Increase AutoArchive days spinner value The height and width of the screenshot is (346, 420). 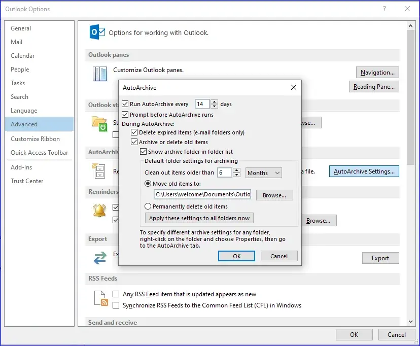point(214,101)
